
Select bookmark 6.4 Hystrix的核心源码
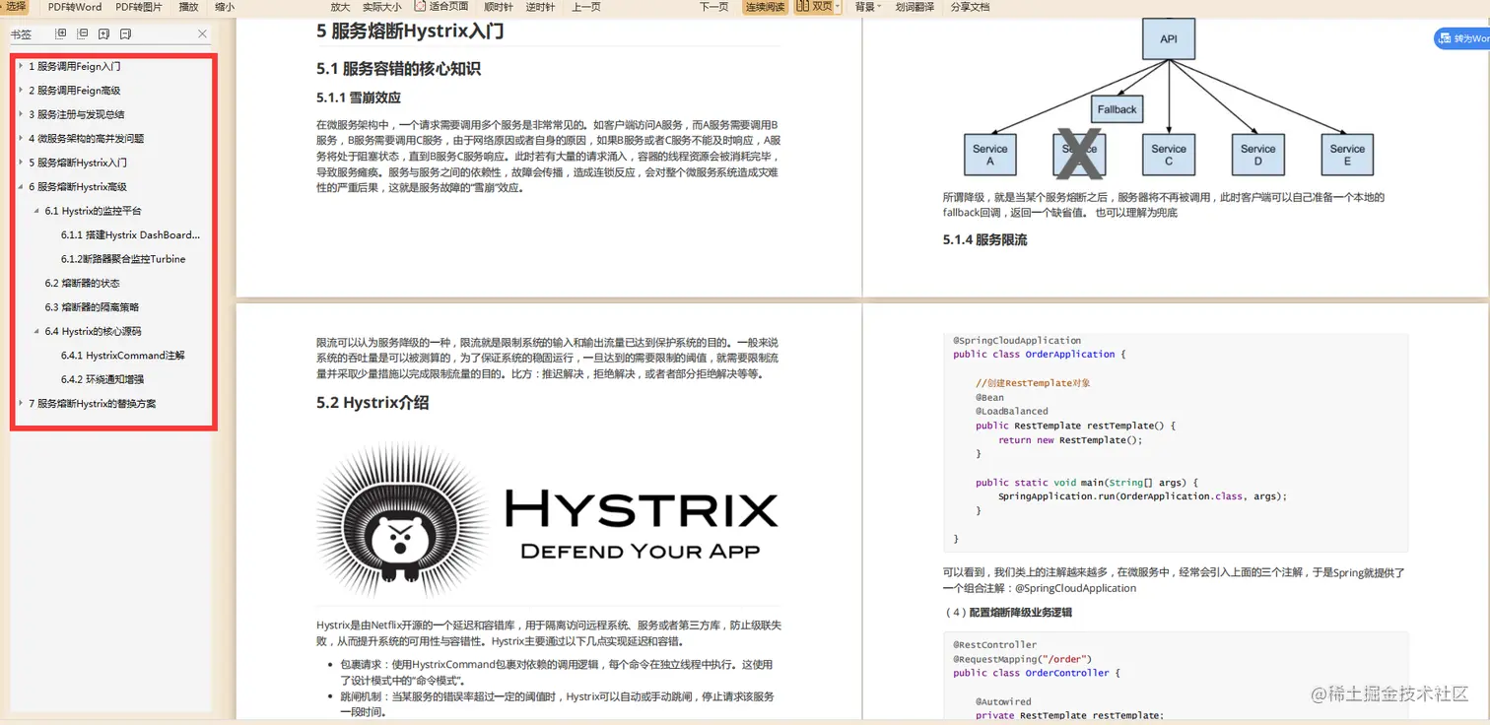[94, 331]
